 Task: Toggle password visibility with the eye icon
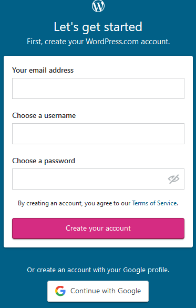(x=173, y=179)
